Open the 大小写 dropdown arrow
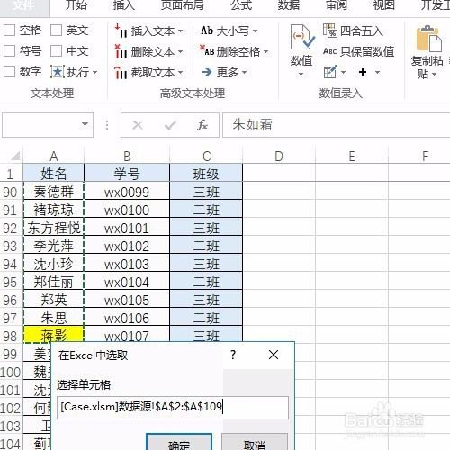The height and width of the screenshot is (450, 450). pyautogui.click(x=255, y=31)
